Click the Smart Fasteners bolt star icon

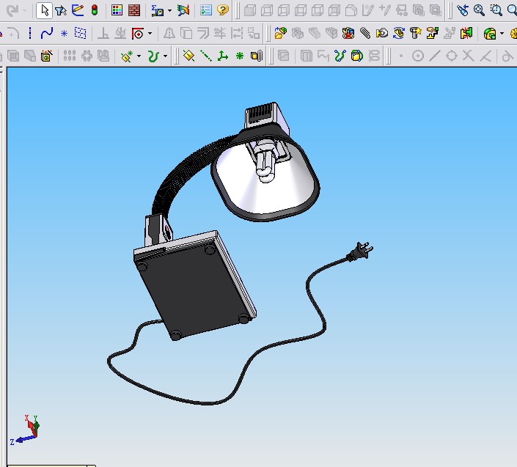pyautogui.click(x=416, y=33)
